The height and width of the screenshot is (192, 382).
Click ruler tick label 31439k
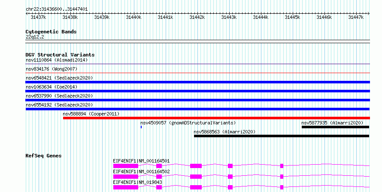coord(102,18)
